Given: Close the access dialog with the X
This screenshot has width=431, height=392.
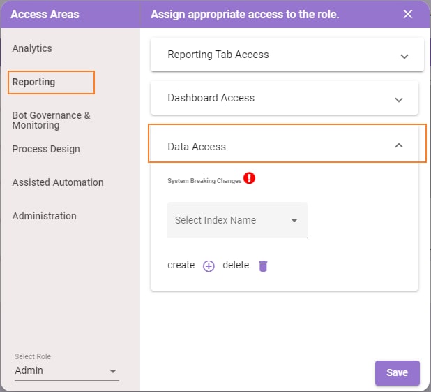Looking at the screenshot, I should [x=408, y=14].
